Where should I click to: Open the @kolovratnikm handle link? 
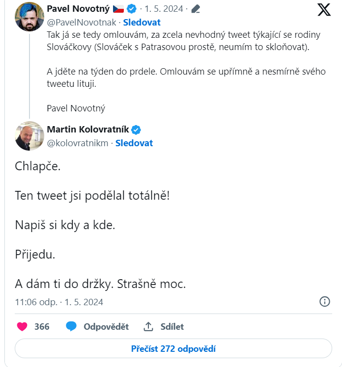[x=78, y=143]
